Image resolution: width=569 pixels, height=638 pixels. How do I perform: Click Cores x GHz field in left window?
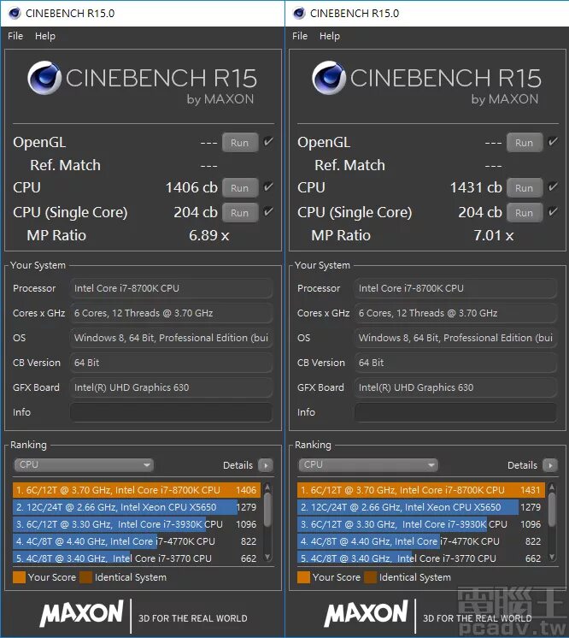pos(171,313)
